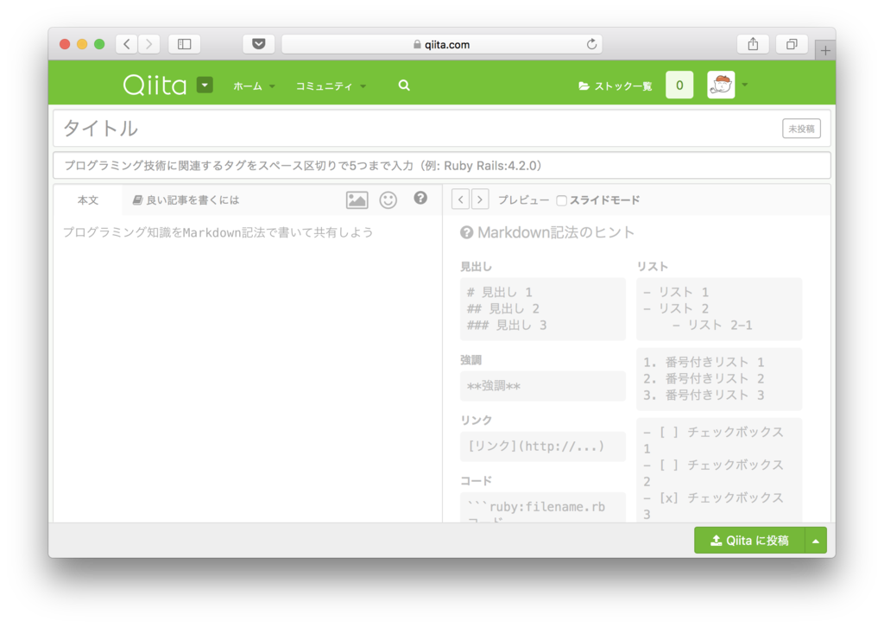Click the 3. 番号付きリスト 3 example
The width and height of the screenshot is (884, 627).
704,396
